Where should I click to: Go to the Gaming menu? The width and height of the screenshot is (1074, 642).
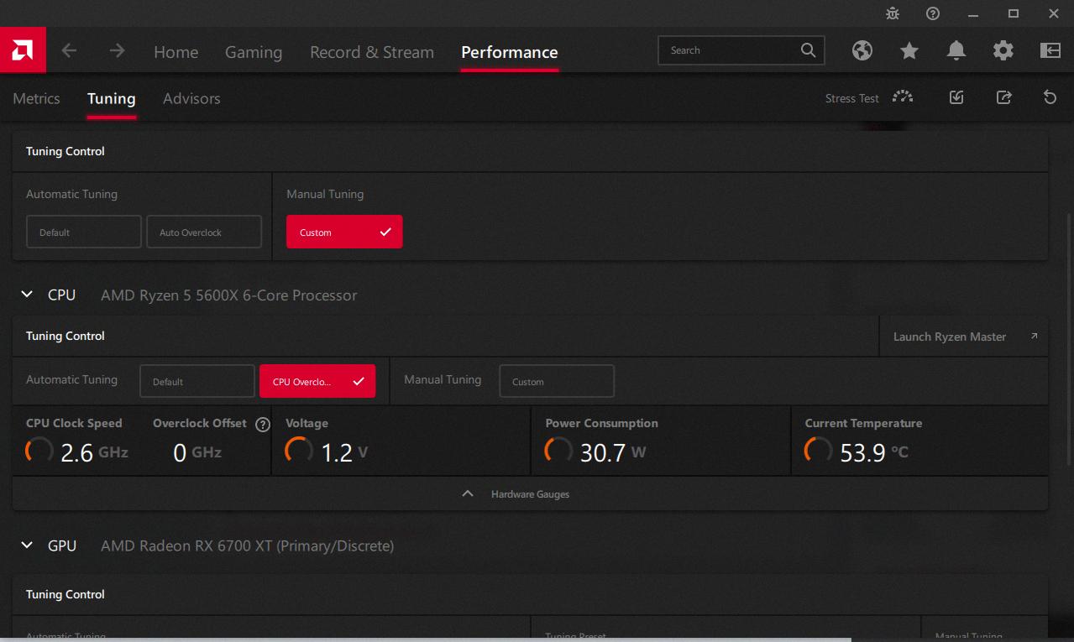click(254, 52)
